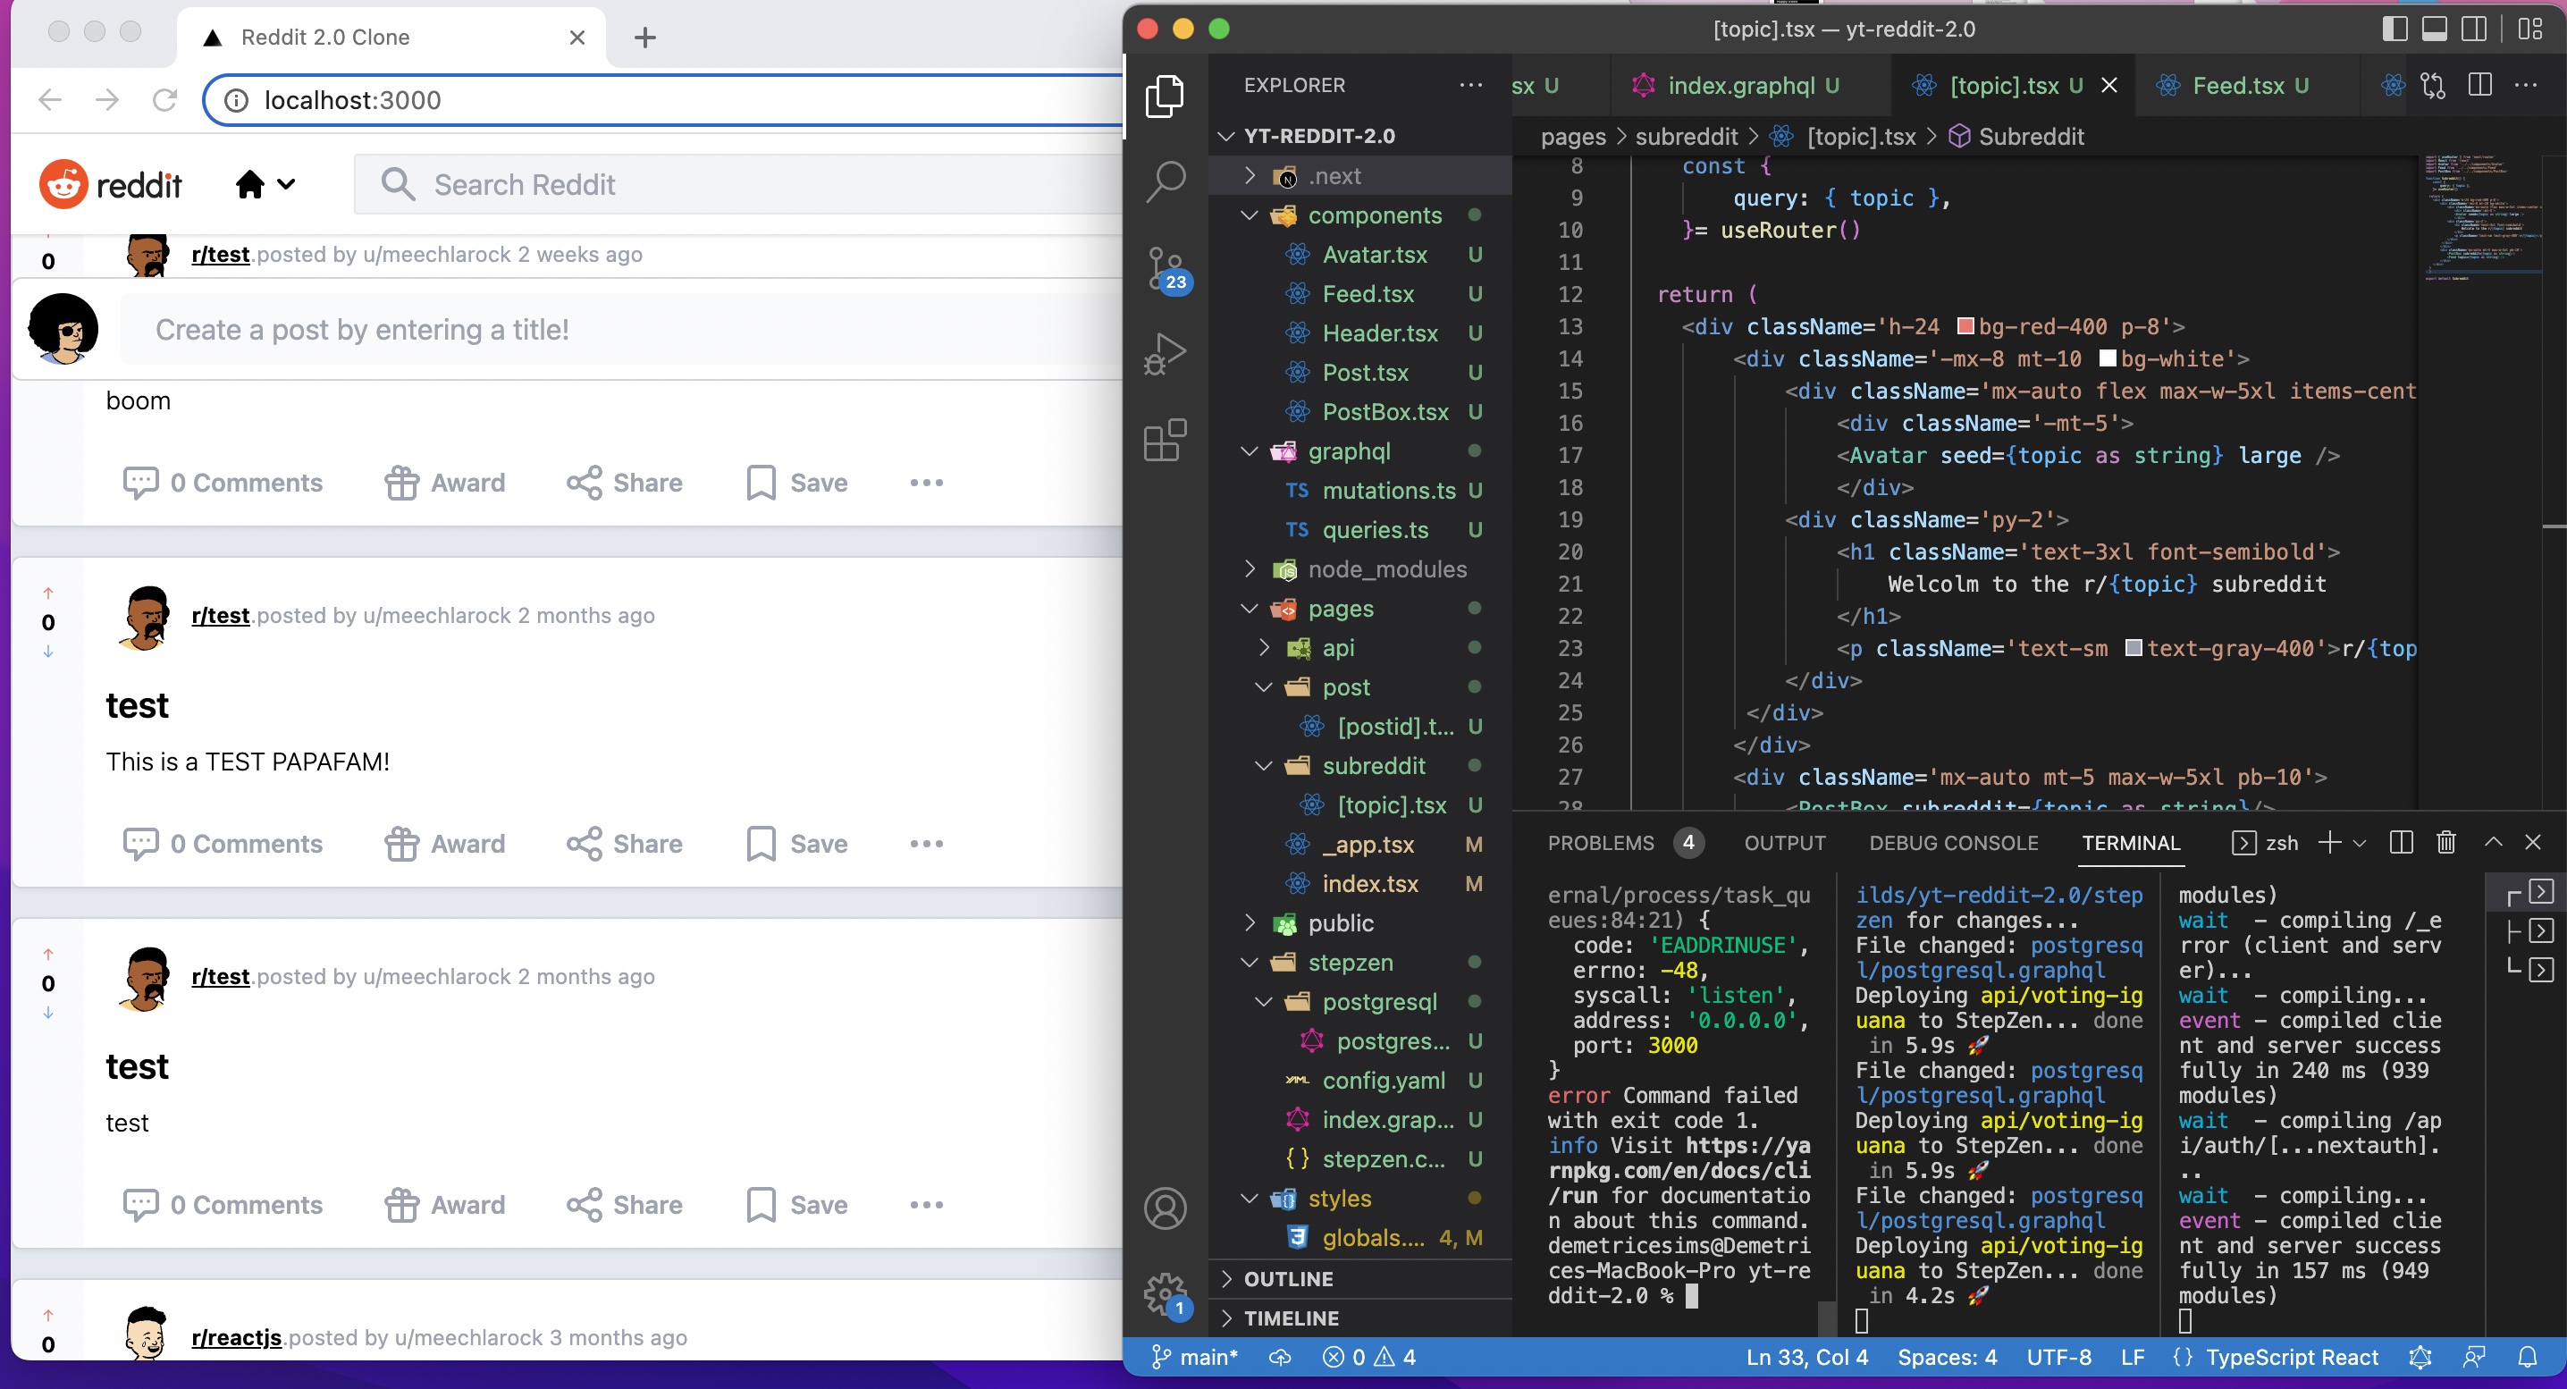Collapse the graphql folder
The image size is (2567, 1389).
(1249, 451)
